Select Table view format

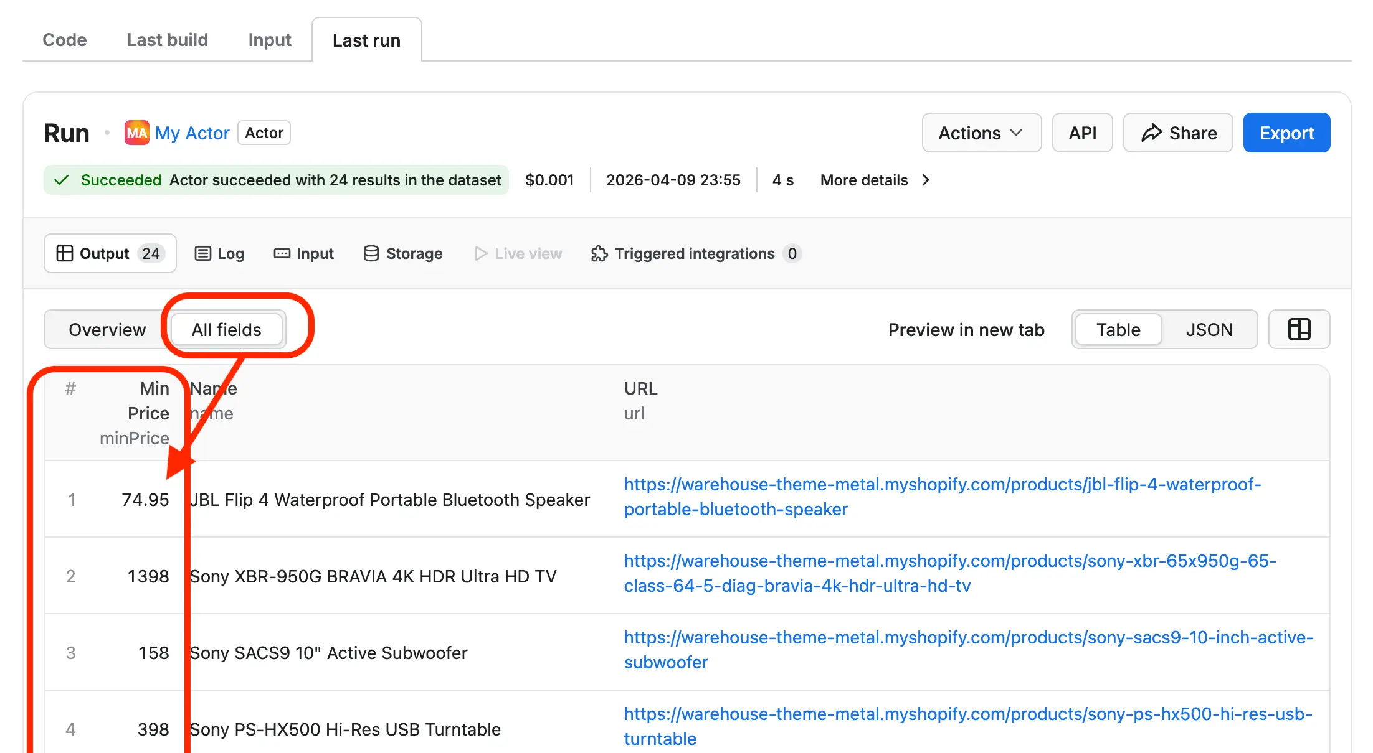pyautogui.click(x=1118, y=329)
